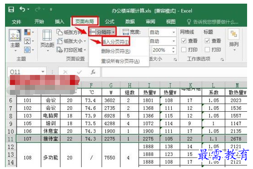Decrease scale 200% with down spinner
The image size is (253, 169).
pos(174,52)
